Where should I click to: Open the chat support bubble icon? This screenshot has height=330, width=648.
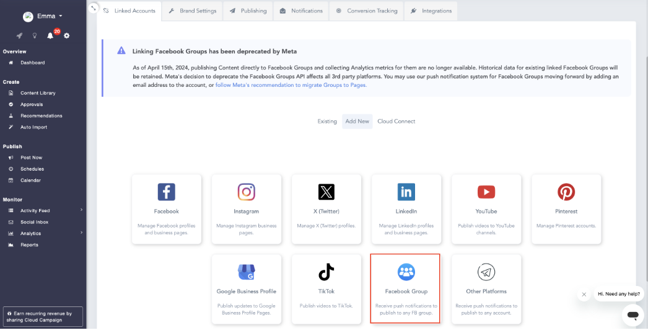coord(633,315)
